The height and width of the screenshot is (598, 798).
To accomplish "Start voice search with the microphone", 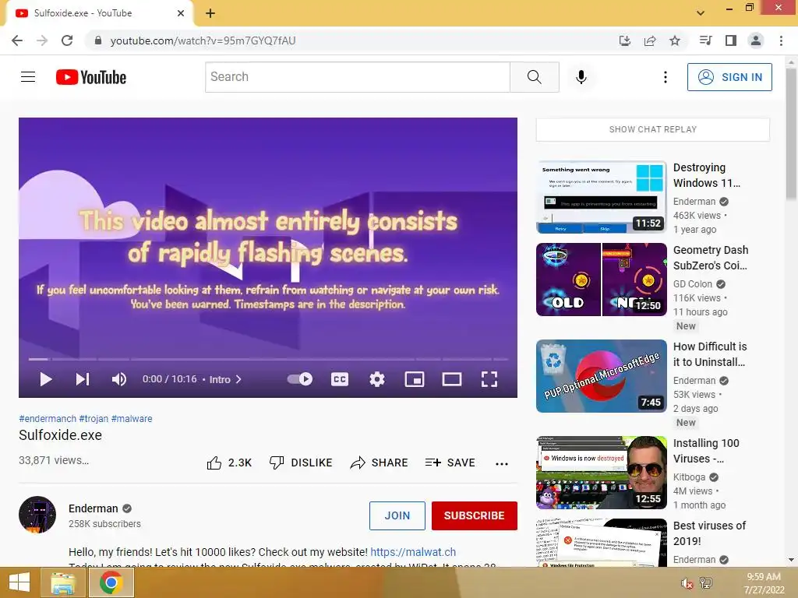I will pos(581,77).
